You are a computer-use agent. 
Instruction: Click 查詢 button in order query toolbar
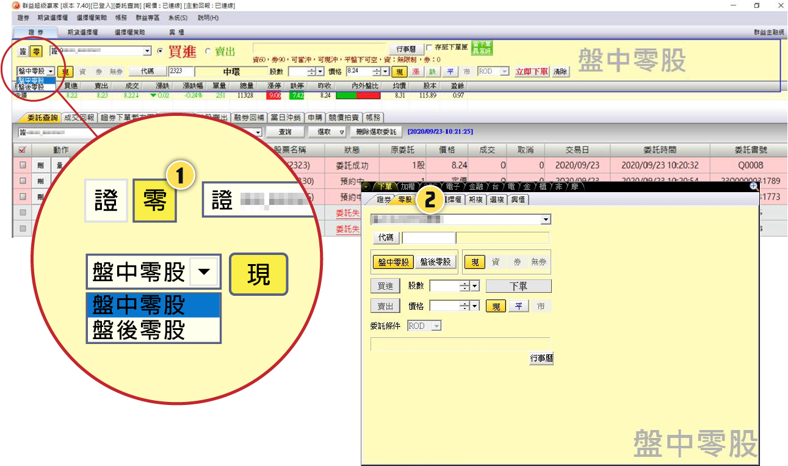tap(285, 132)
